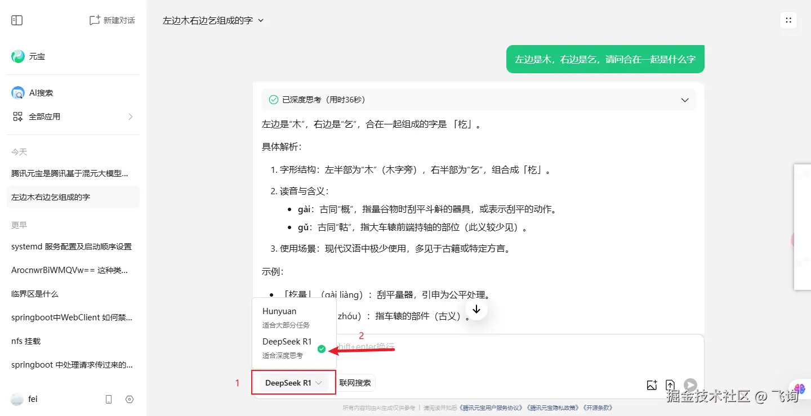Image resolution: width=811 pixels, height=416 pixels.
Task: Open the DeepSeek R1 model selector
Action: pyautogui.click(x=293, y=383)
